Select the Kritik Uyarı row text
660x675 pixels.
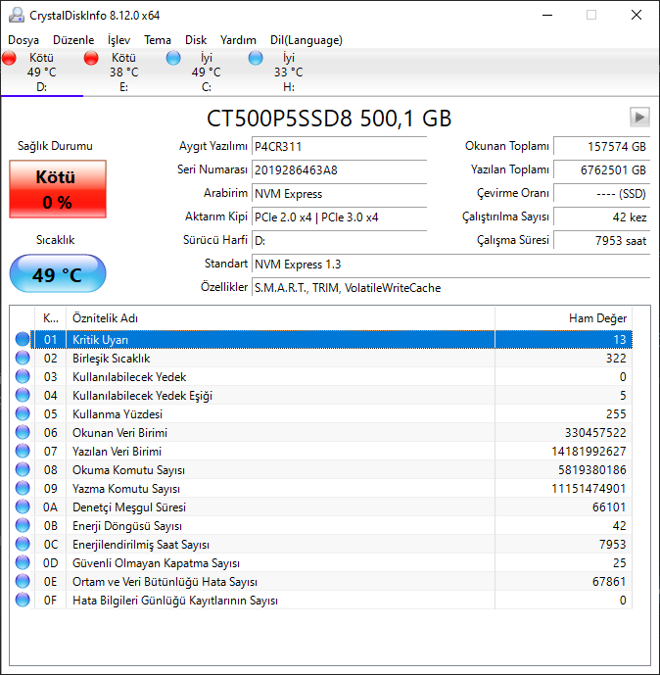click(100, 340)
